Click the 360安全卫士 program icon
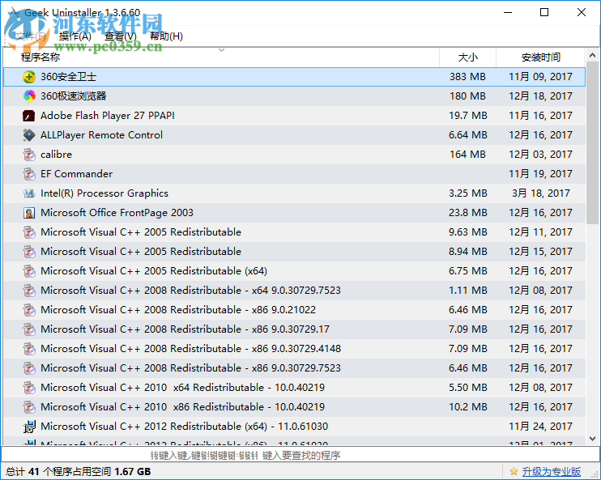 tap(29, 77)
